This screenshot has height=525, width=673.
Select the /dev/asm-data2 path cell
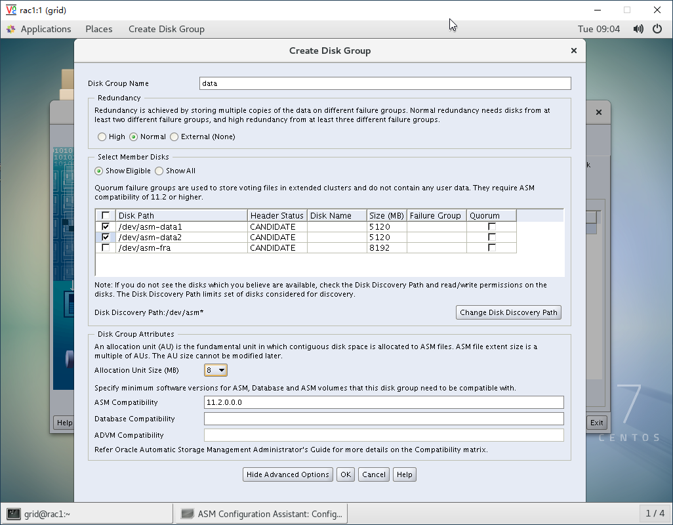click(182, 237)
